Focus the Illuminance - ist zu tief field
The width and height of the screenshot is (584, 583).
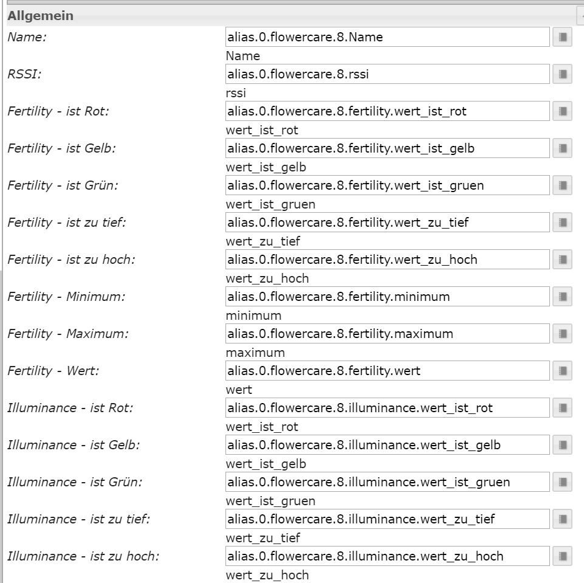coord(387,519)
